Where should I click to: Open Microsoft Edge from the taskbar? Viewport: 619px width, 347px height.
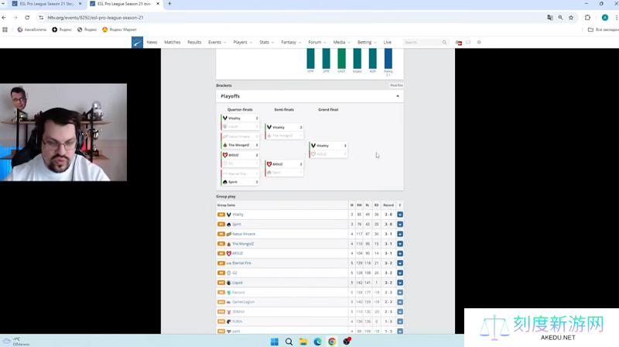[317, 342]
